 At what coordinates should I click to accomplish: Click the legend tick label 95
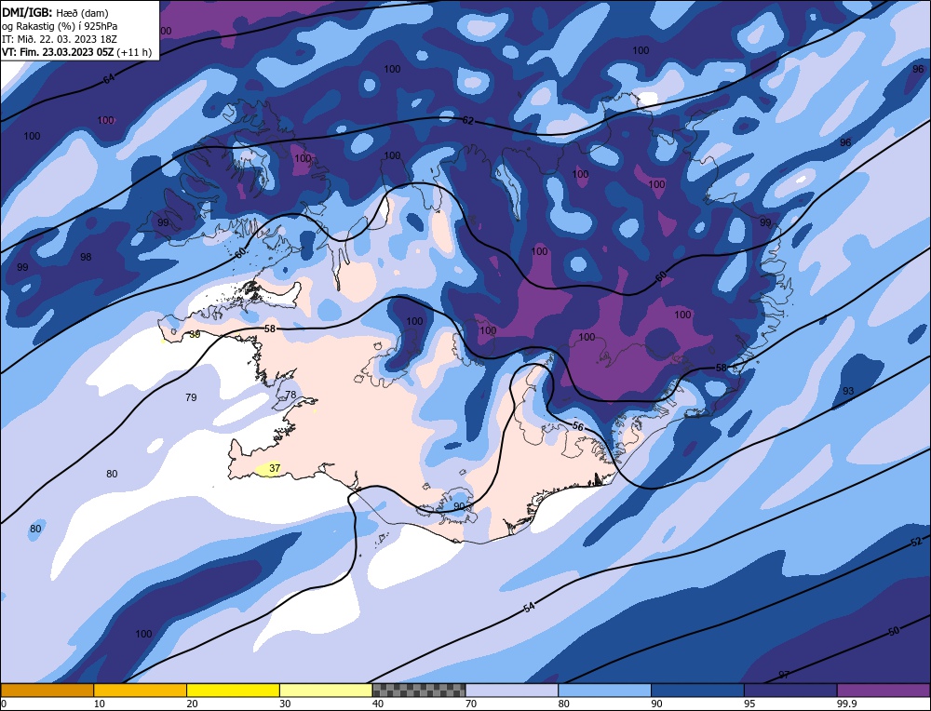(749, 704)
